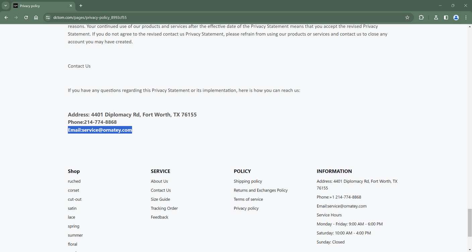Open the spring shop link
The height and width of the screenshot is (252, 472).
73,226
